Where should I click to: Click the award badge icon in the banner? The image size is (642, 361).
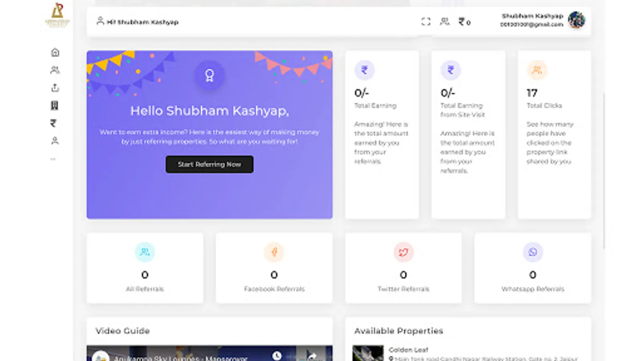click(209, 75)
